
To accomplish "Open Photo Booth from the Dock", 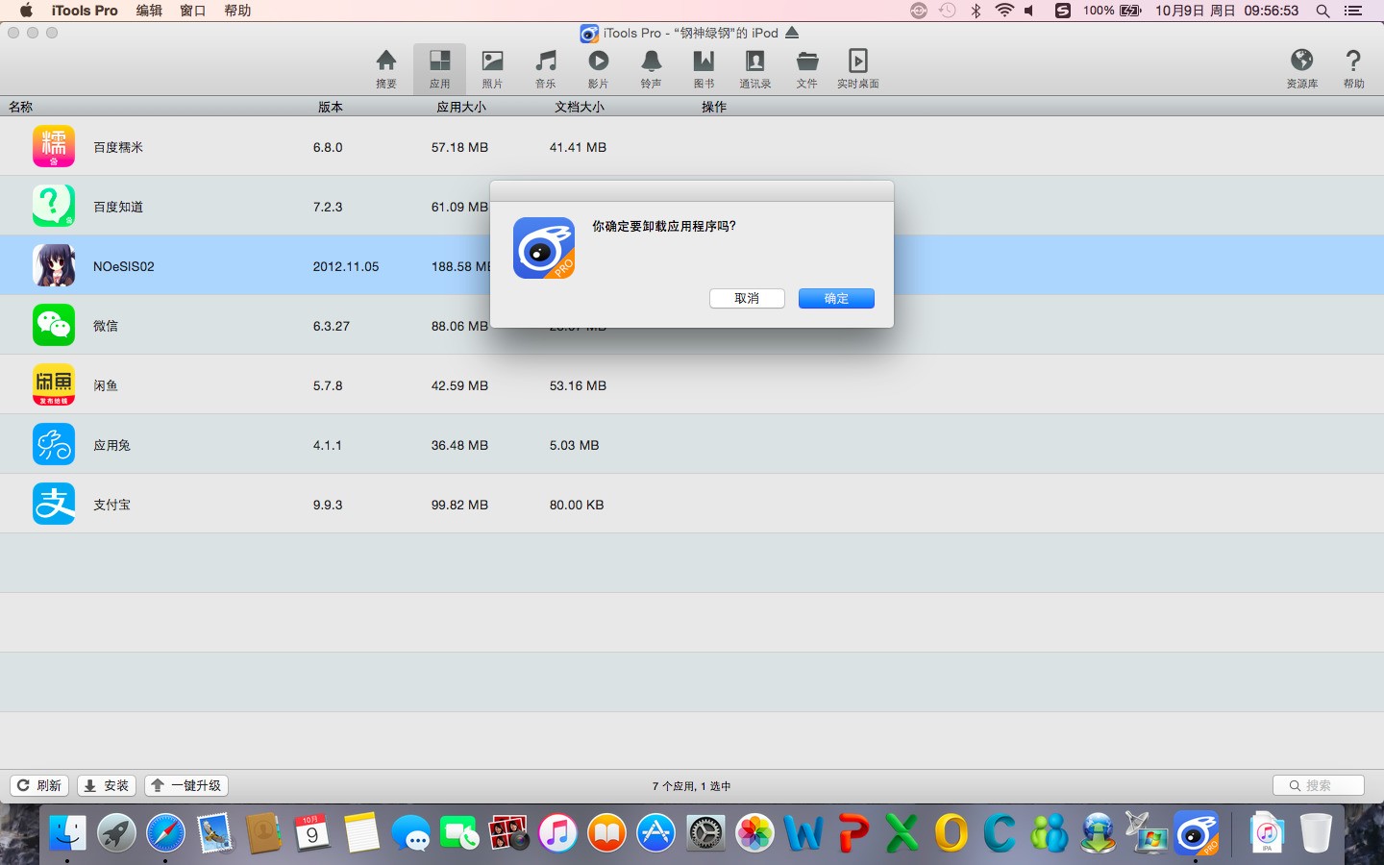I will pos(508,832).
